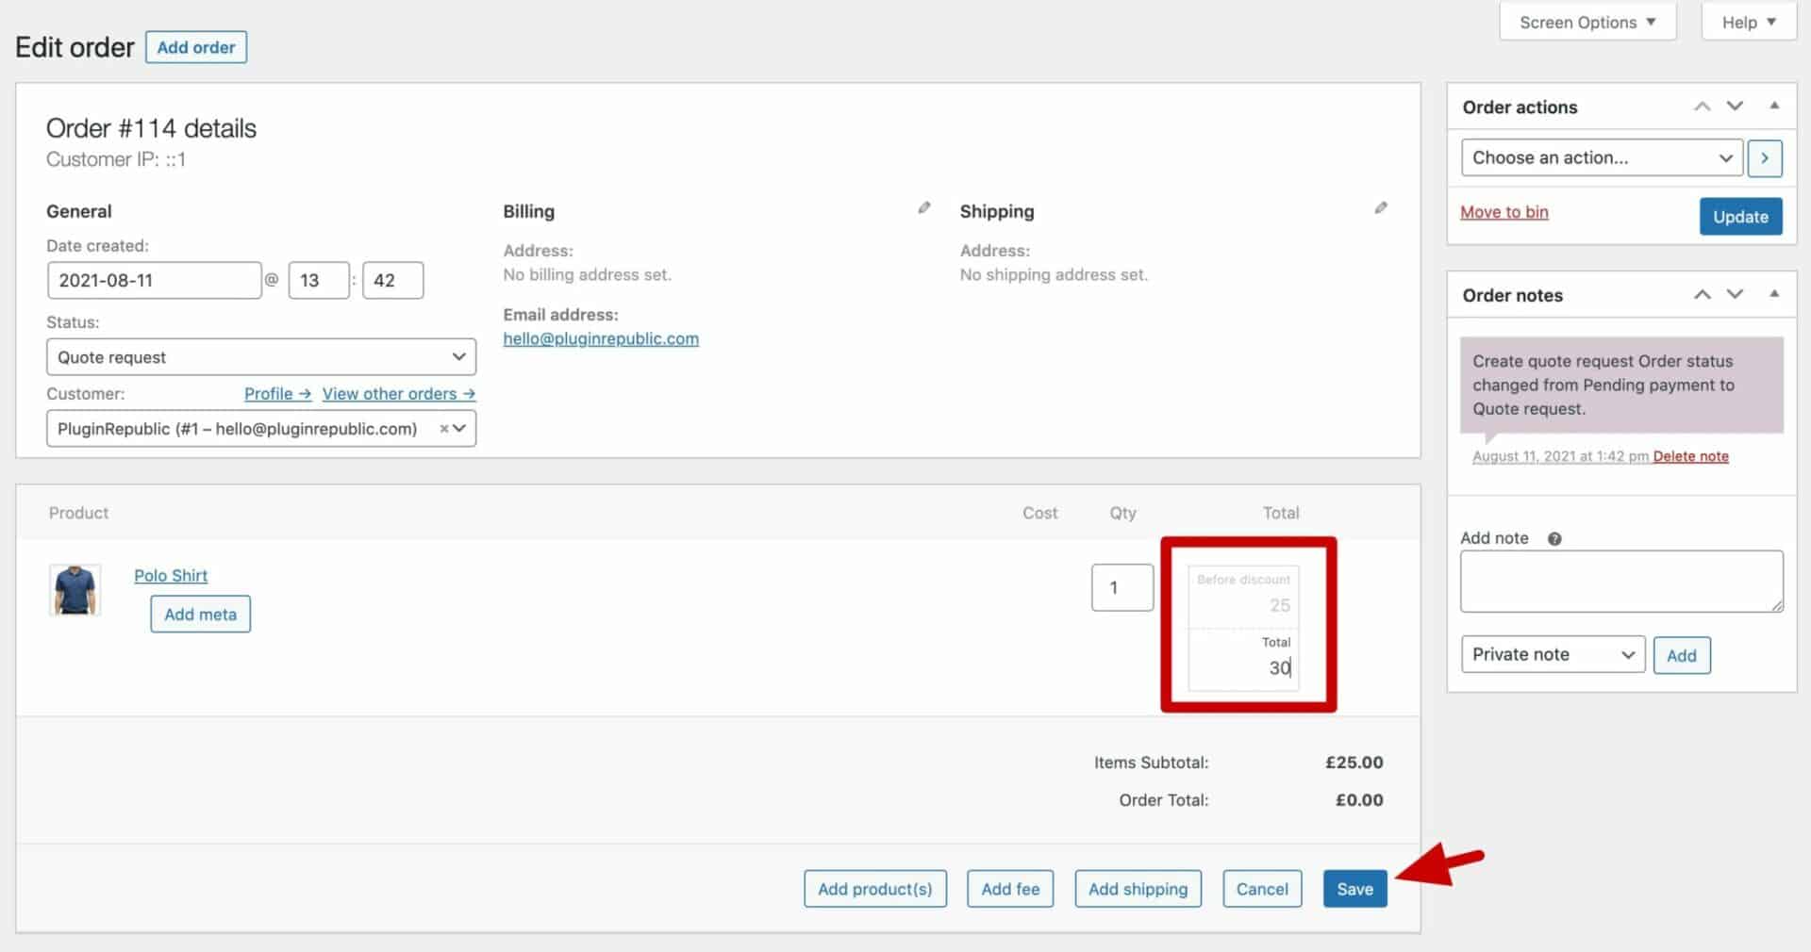Edit the billing address using the pencil icon

(924, 207)
